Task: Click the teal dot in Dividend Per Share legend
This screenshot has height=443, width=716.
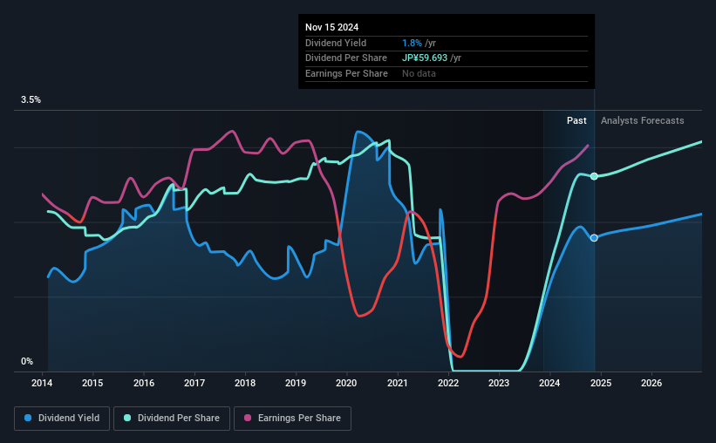Action: [x=128, y=419]
